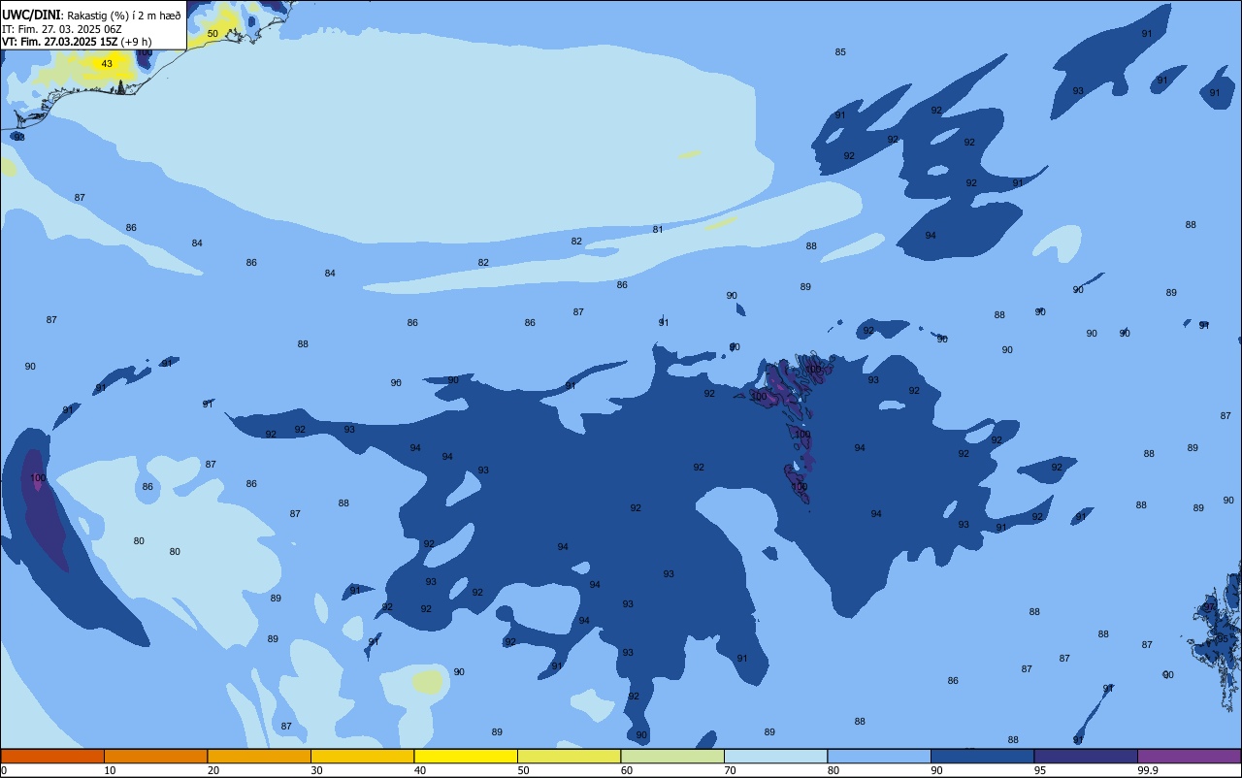
Task: Select the medium blue 90–95 legend swatch
Action: pyautogui.click(x=982, y=756)
